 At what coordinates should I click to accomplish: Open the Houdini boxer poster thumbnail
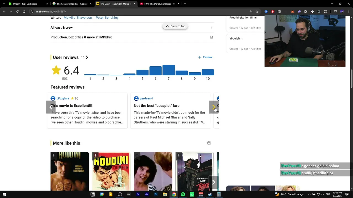pos(70,171)
